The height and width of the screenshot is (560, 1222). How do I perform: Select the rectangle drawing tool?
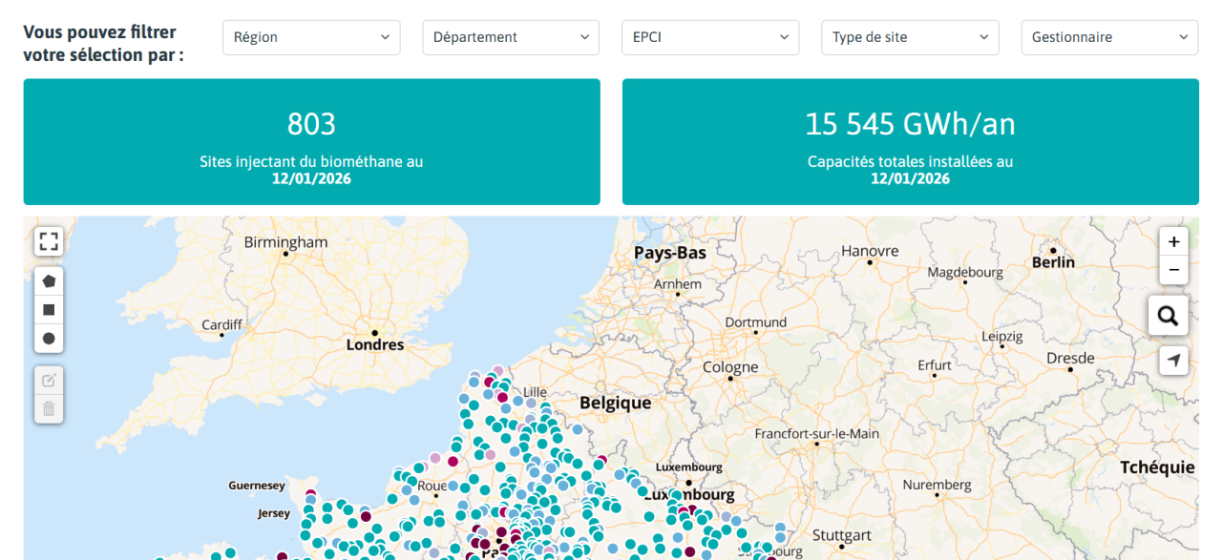pyautogui.click(x=49, y=310)
